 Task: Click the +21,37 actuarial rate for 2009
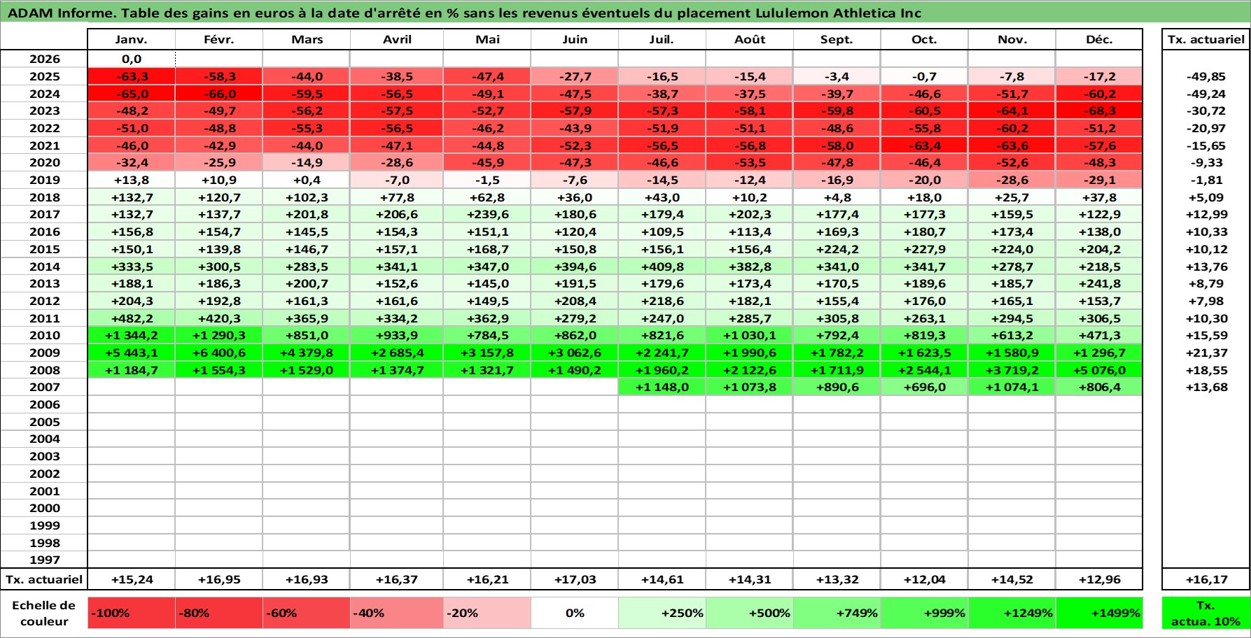click(1206, 353)
